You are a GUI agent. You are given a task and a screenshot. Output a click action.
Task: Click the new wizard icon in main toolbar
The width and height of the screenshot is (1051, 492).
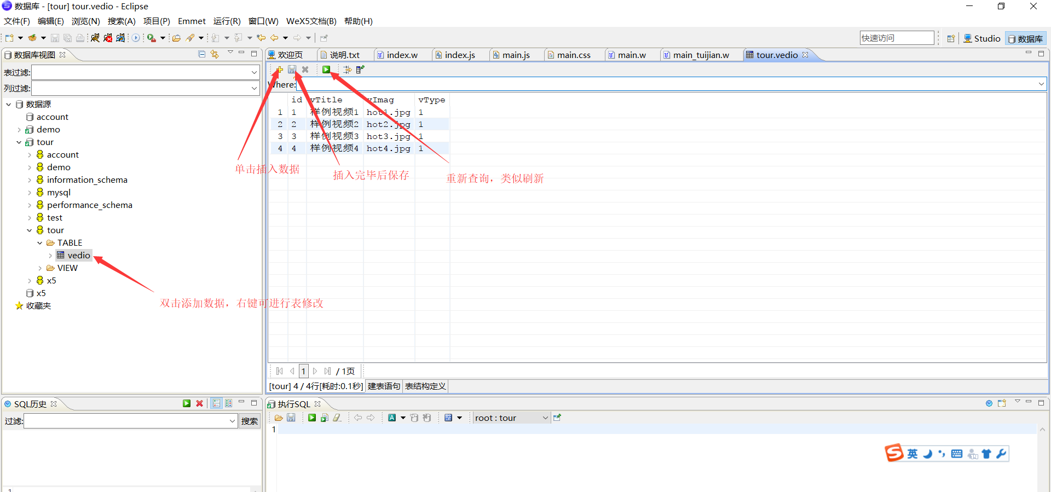[9, 38]
